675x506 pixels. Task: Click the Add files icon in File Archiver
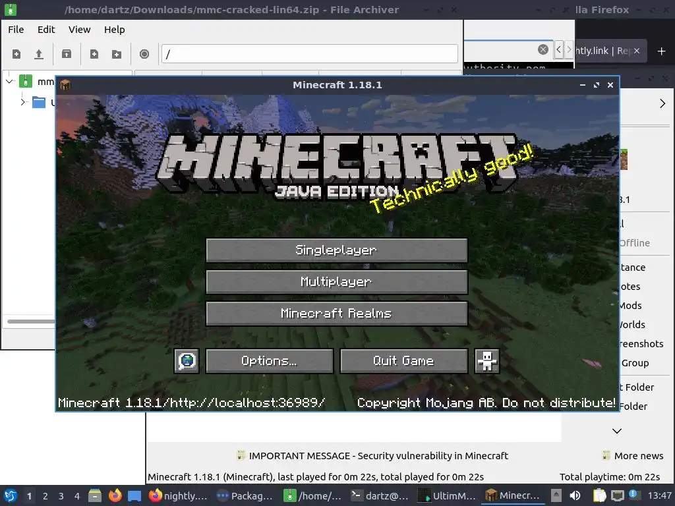[x=94, y=54]
